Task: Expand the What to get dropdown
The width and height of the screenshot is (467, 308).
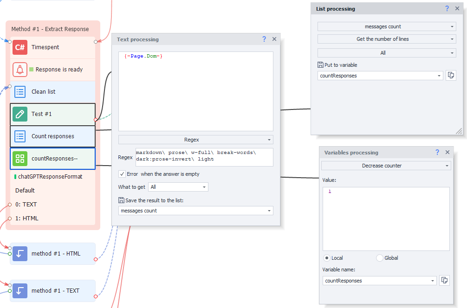Action: point(178,187)
